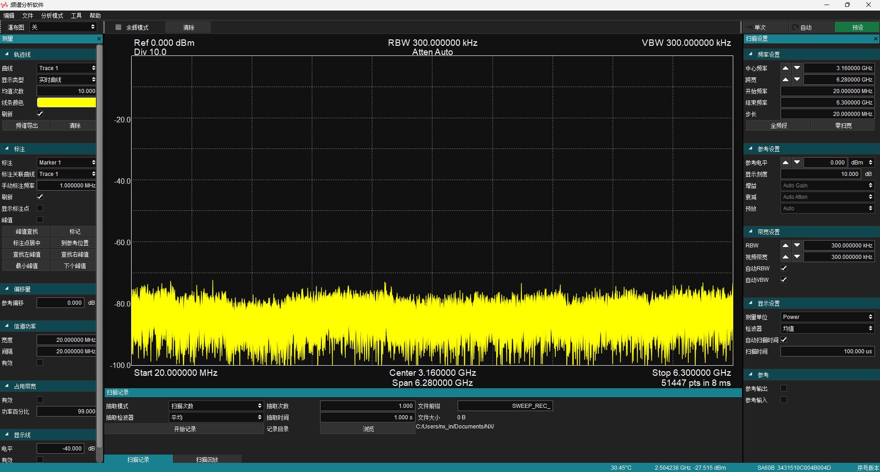Click the yellow trace color swatch
Screen dimensions: 880x472
(66, 103)
